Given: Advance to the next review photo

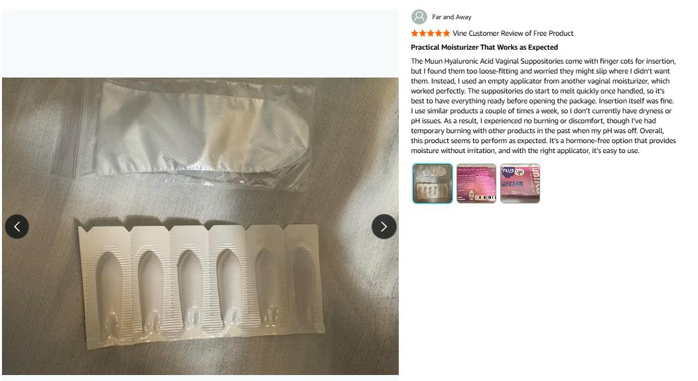Looking at the screenshot, I should [x=384, y=227].
